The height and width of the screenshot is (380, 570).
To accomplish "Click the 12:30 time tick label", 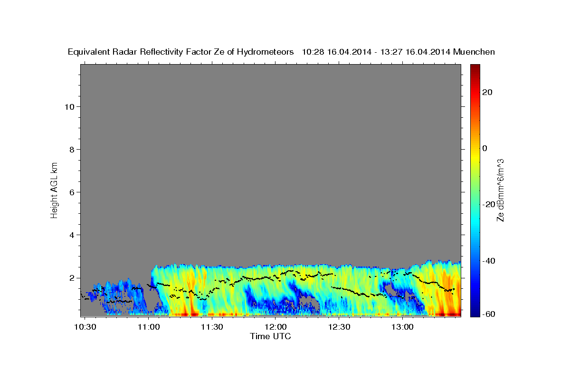I will pyautogui.click(x=338, y=327).
